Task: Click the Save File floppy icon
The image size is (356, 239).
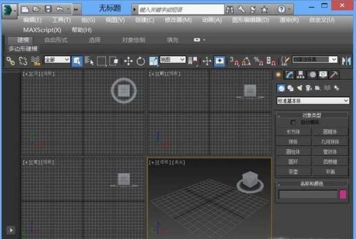Action: coord(48,9)
